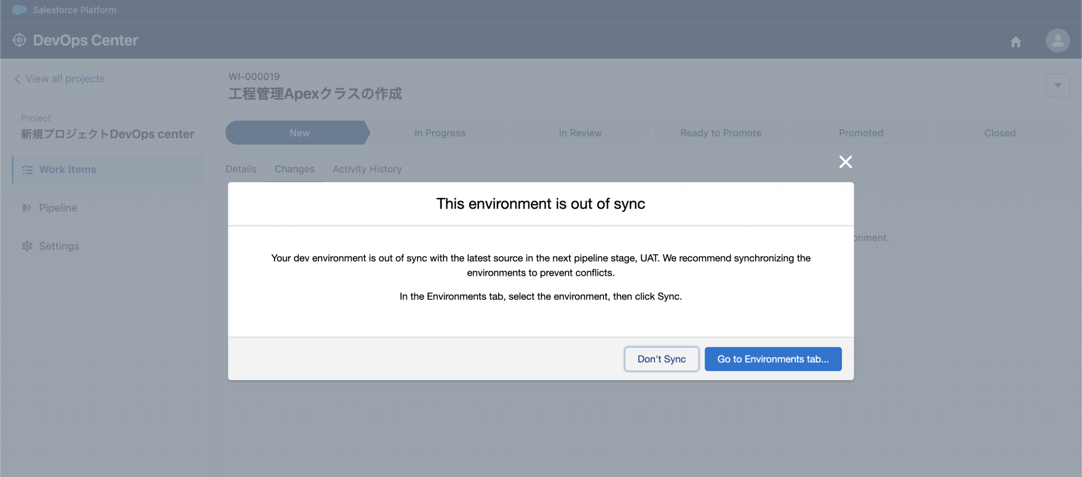
Task: Close the out of sync dialog
Action: tap(845, 162)
